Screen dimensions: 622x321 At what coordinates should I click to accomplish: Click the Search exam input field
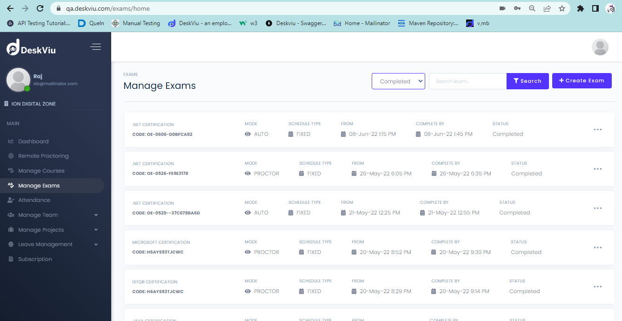(x=468, y=81)
